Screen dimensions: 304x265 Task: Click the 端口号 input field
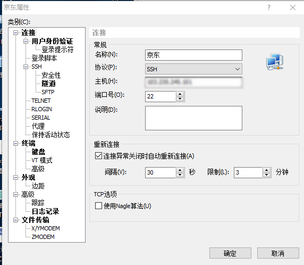161,96
